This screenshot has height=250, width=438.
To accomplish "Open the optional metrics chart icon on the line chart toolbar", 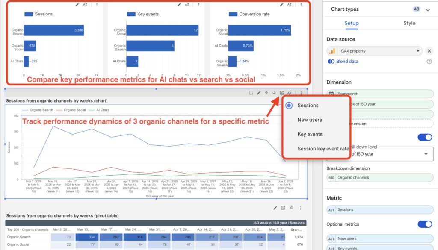I will 282,93.
